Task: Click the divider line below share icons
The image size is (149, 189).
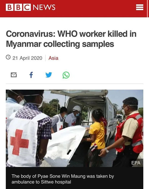Action: coord(74,83)
